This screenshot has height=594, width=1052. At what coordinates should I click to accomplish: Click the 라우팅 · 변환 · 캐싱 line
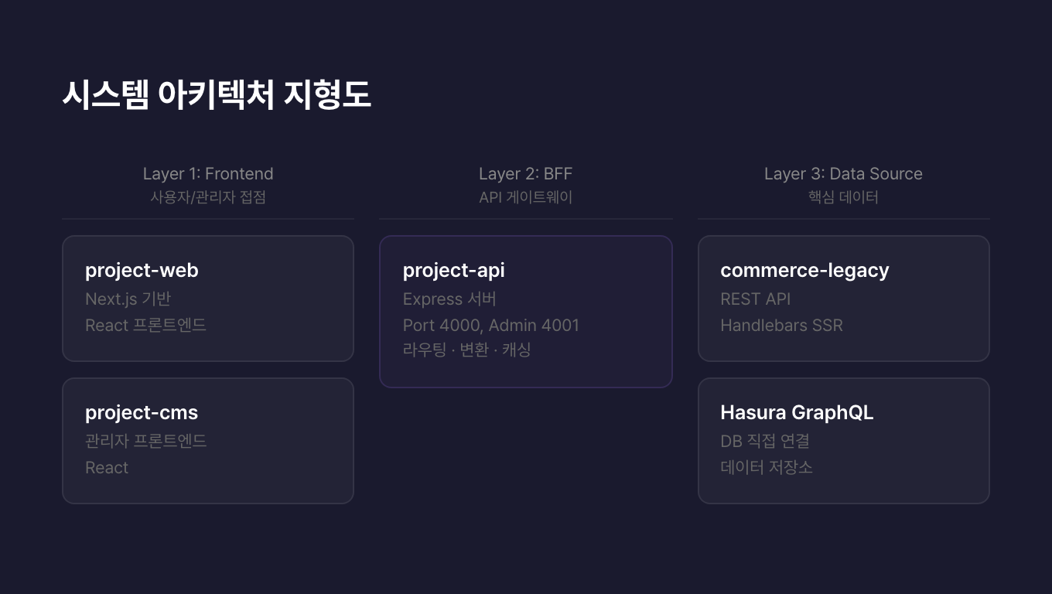466,350
